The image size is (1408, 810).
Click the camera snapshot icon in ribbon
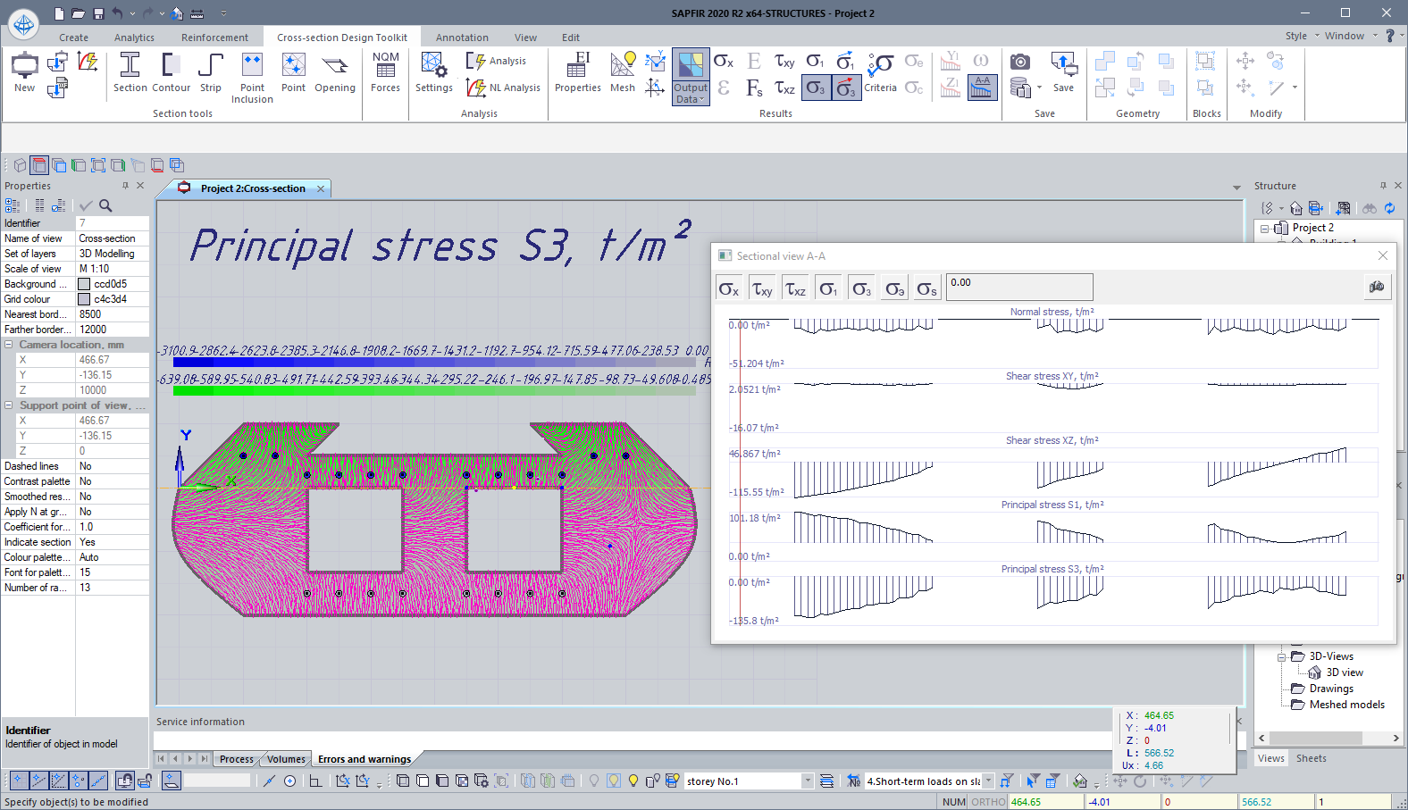[x=1019, y=62]
